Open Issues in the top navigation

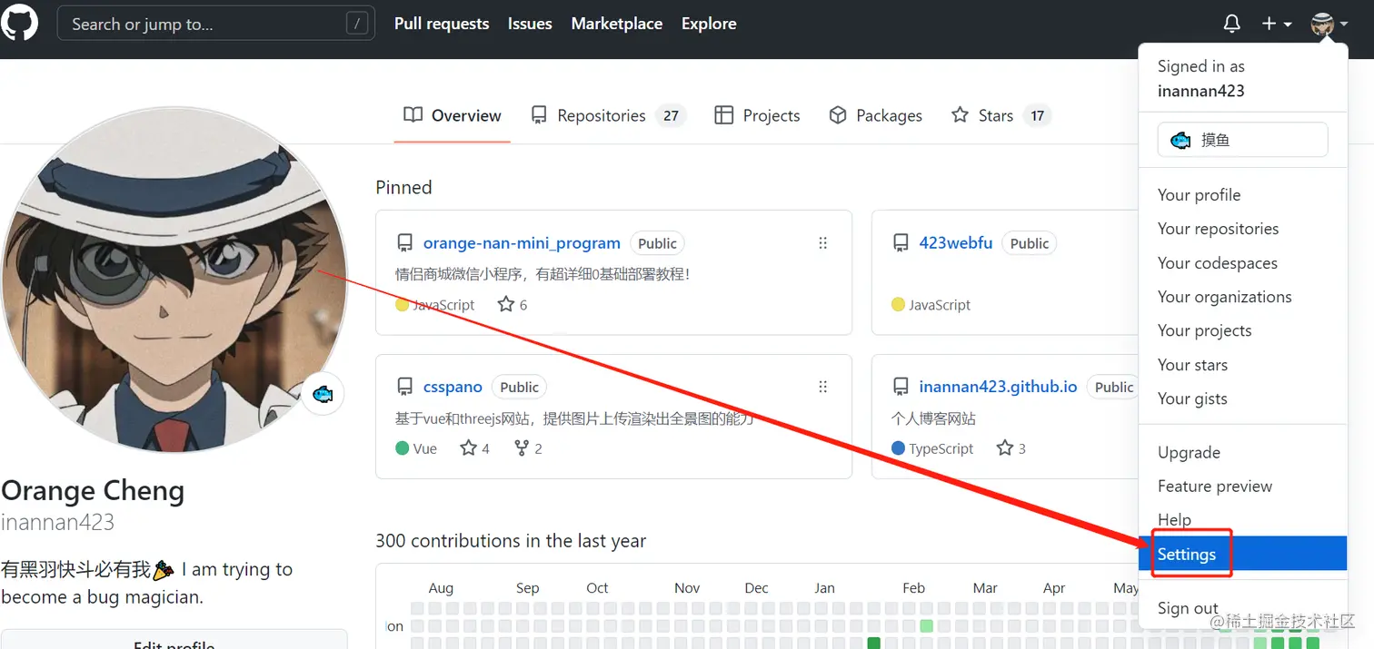coord(530,24)
